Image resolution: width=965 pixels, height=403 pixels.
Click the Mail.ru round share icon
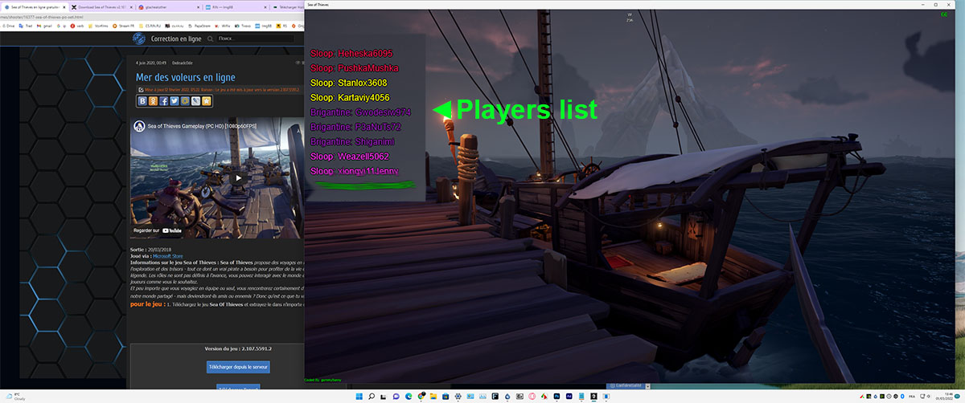(x=185, y=101)
